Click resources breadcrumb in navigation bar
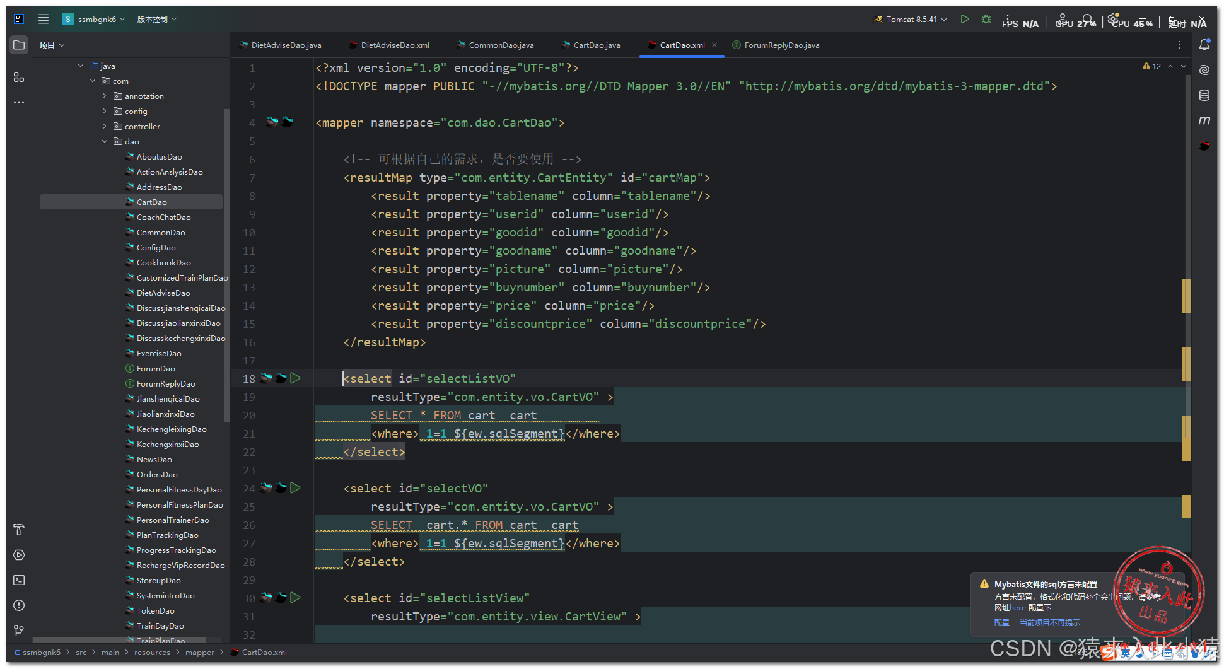The width and height of the screenshot is (1224, 669). click(152, 653)
